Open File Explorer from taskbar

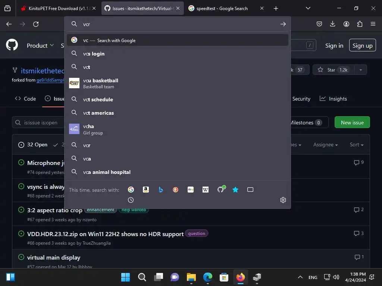click(191, 277)
